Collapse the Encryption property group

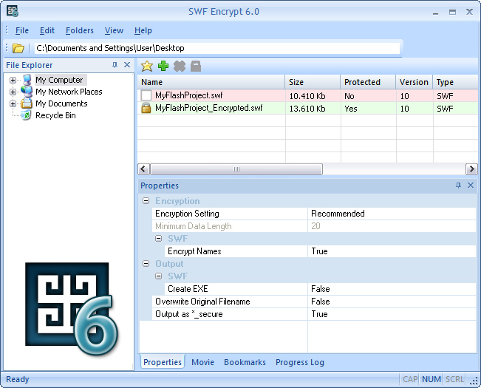[x=146, y=201]
